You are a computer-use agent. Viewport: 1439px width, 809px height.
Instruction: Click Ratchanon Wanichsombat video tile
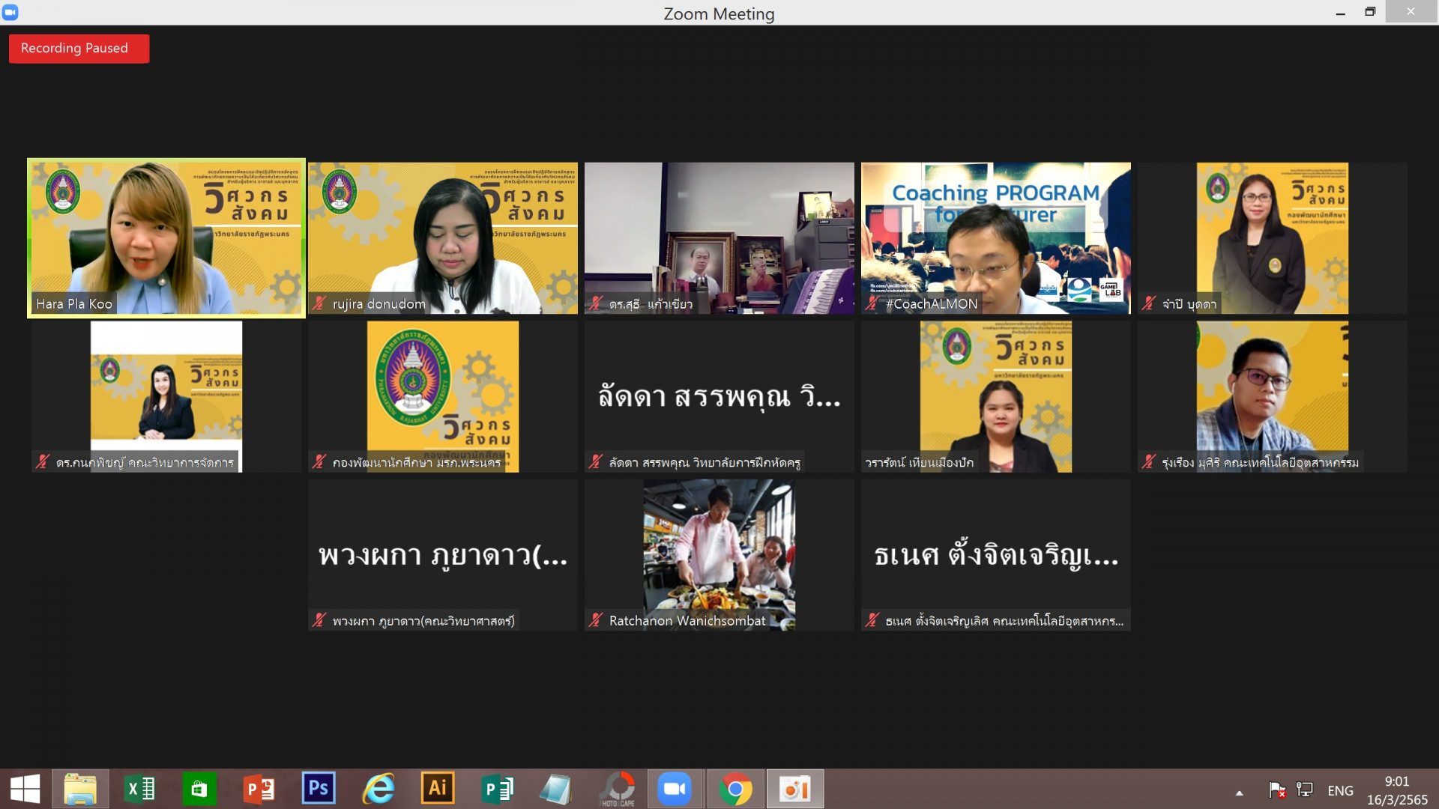[719, 554]
